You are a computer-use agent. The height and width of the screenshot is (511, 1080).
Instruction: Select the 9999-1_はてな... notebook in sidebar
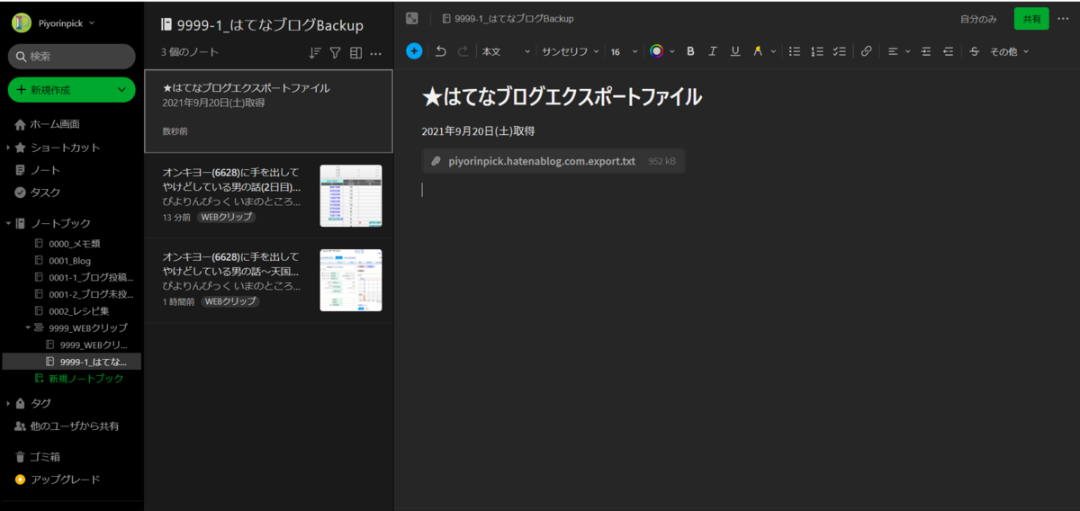(72, 362)
